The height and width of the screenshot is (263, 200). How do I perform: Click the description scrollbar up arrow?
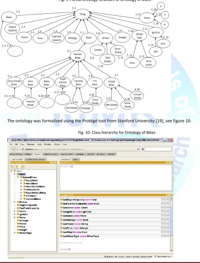pos(171,199)
